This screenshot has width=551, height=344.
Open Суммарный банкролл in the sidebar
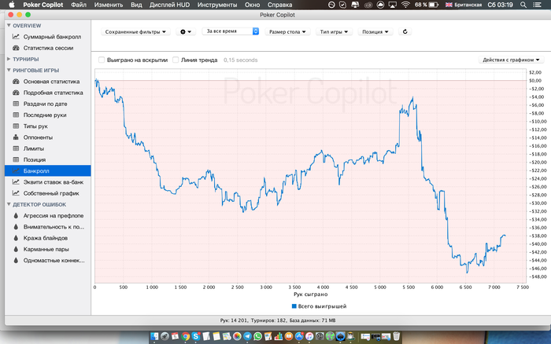coord(52,37)
